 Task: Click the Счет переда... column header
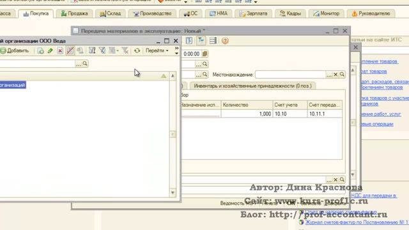(x=325, y=105)
